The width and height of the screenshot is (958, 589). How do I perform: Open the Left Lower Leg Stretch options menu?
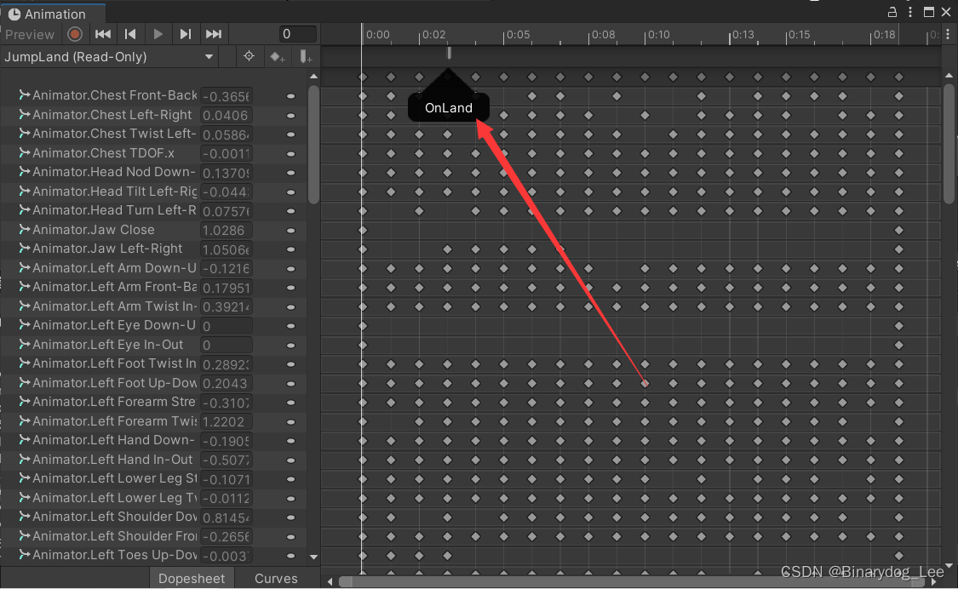point(291,479)
